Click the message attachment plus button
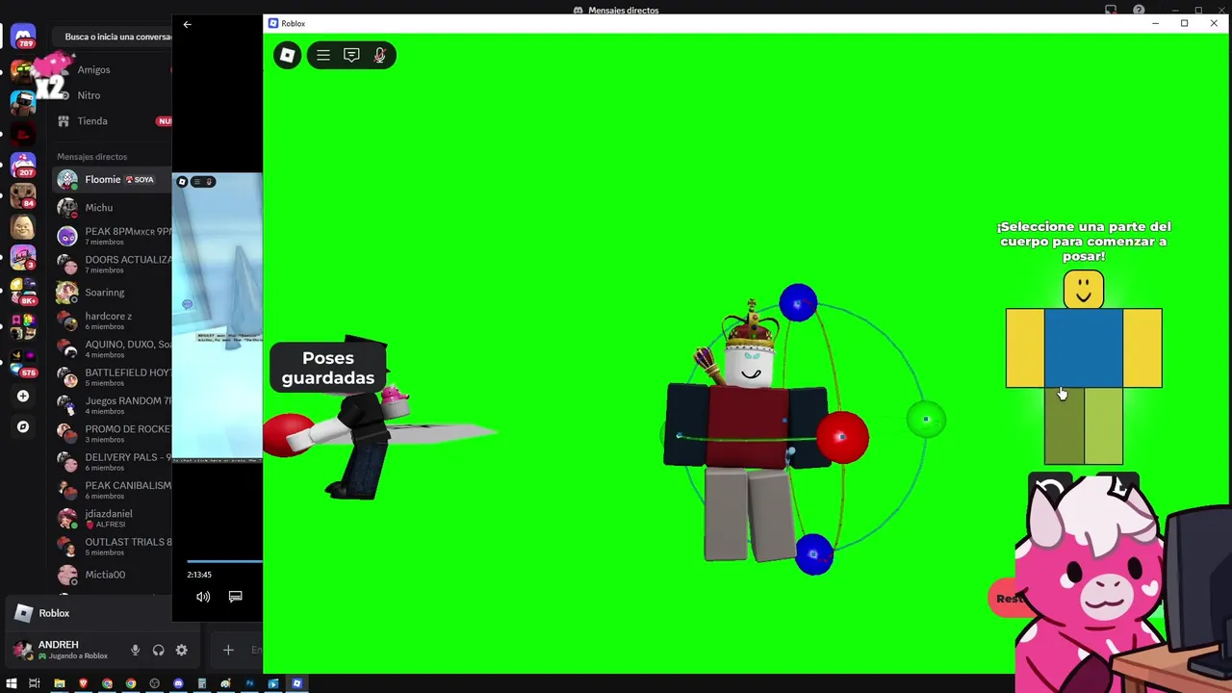This screenshot has width=1232, height=693. coord(228,651)
